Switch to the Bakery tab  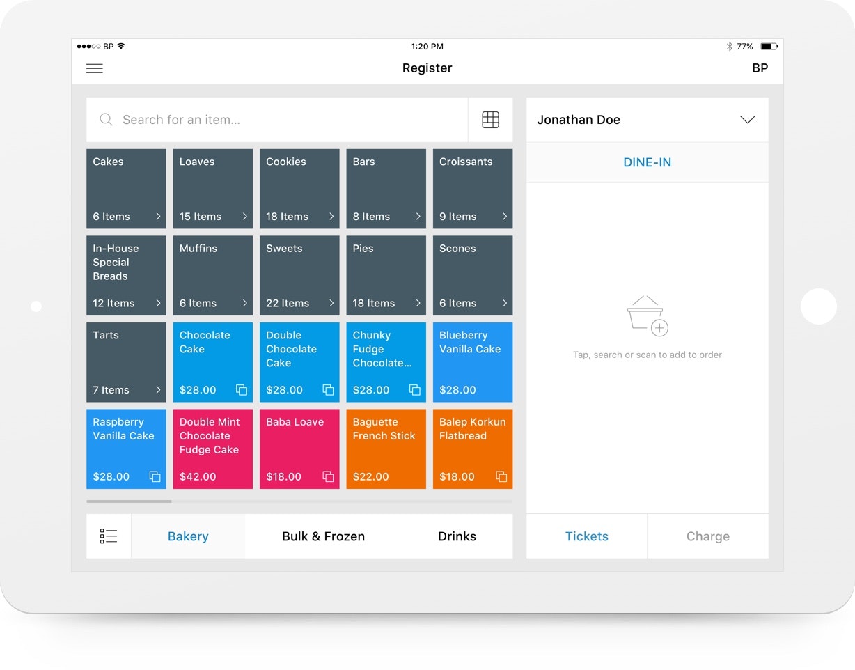(188, 536)
